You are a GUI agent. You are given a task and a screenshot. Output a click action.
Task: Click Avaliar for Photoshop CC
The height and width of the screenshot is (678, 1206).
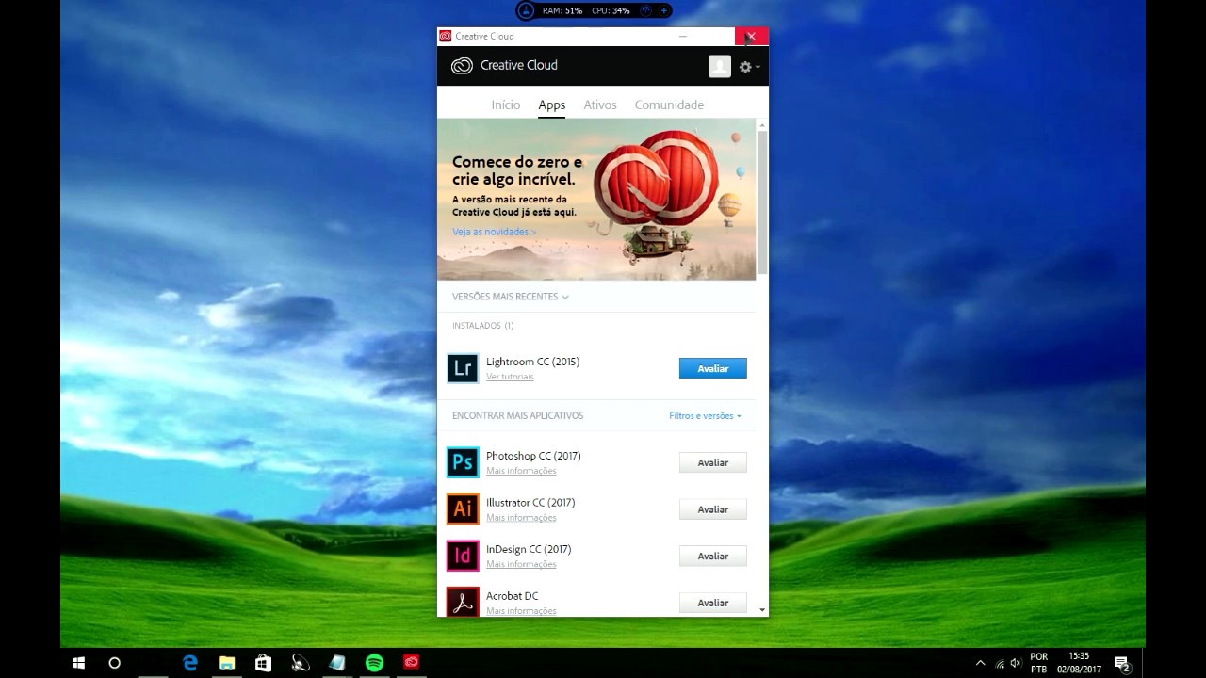713,462
